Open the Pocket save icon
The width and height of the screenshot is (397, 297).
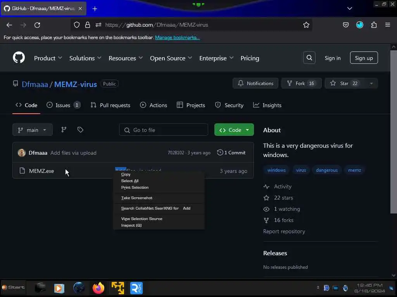(345, 25)
